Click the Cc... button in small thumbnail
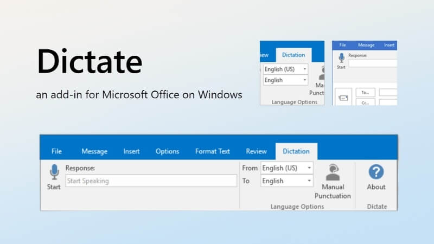 pyautogui.click(x=365, y=102)
